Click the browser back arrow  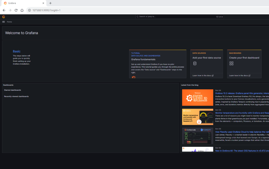click(4, 10)
